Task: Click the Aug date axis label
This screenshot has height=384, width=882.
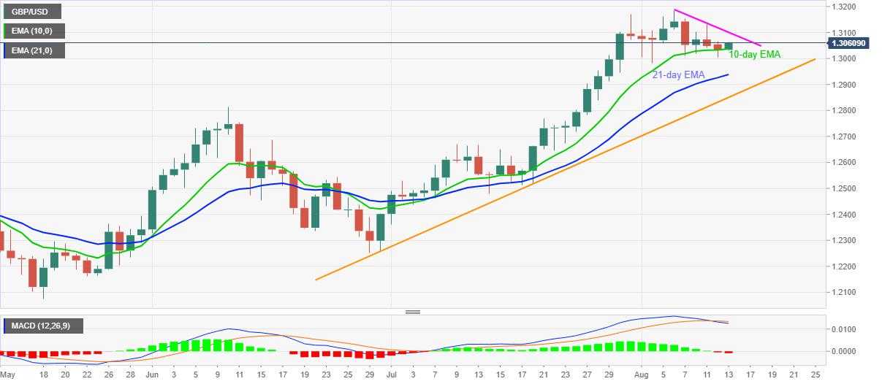Action: tap(643, 373)
